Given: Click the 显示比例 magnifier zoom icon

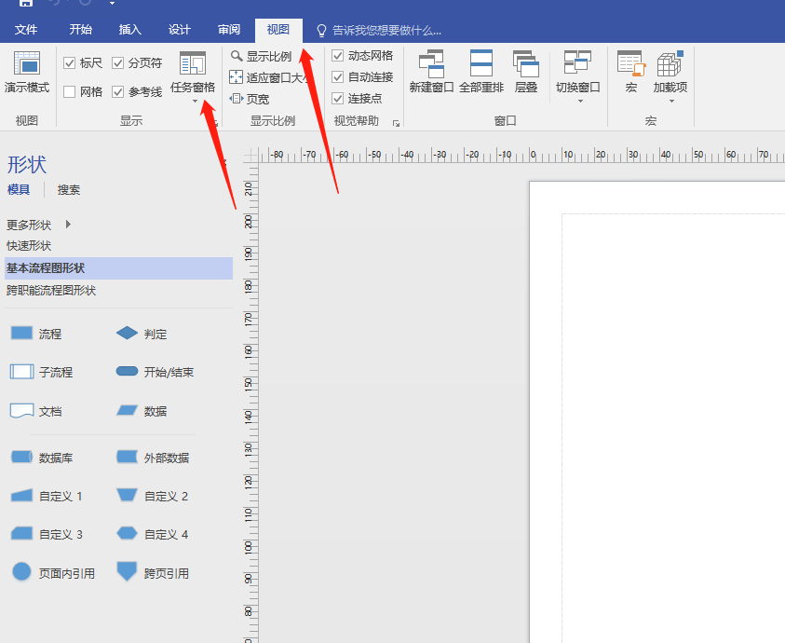Looking at the screenshot, I should [x=237, y=56].
